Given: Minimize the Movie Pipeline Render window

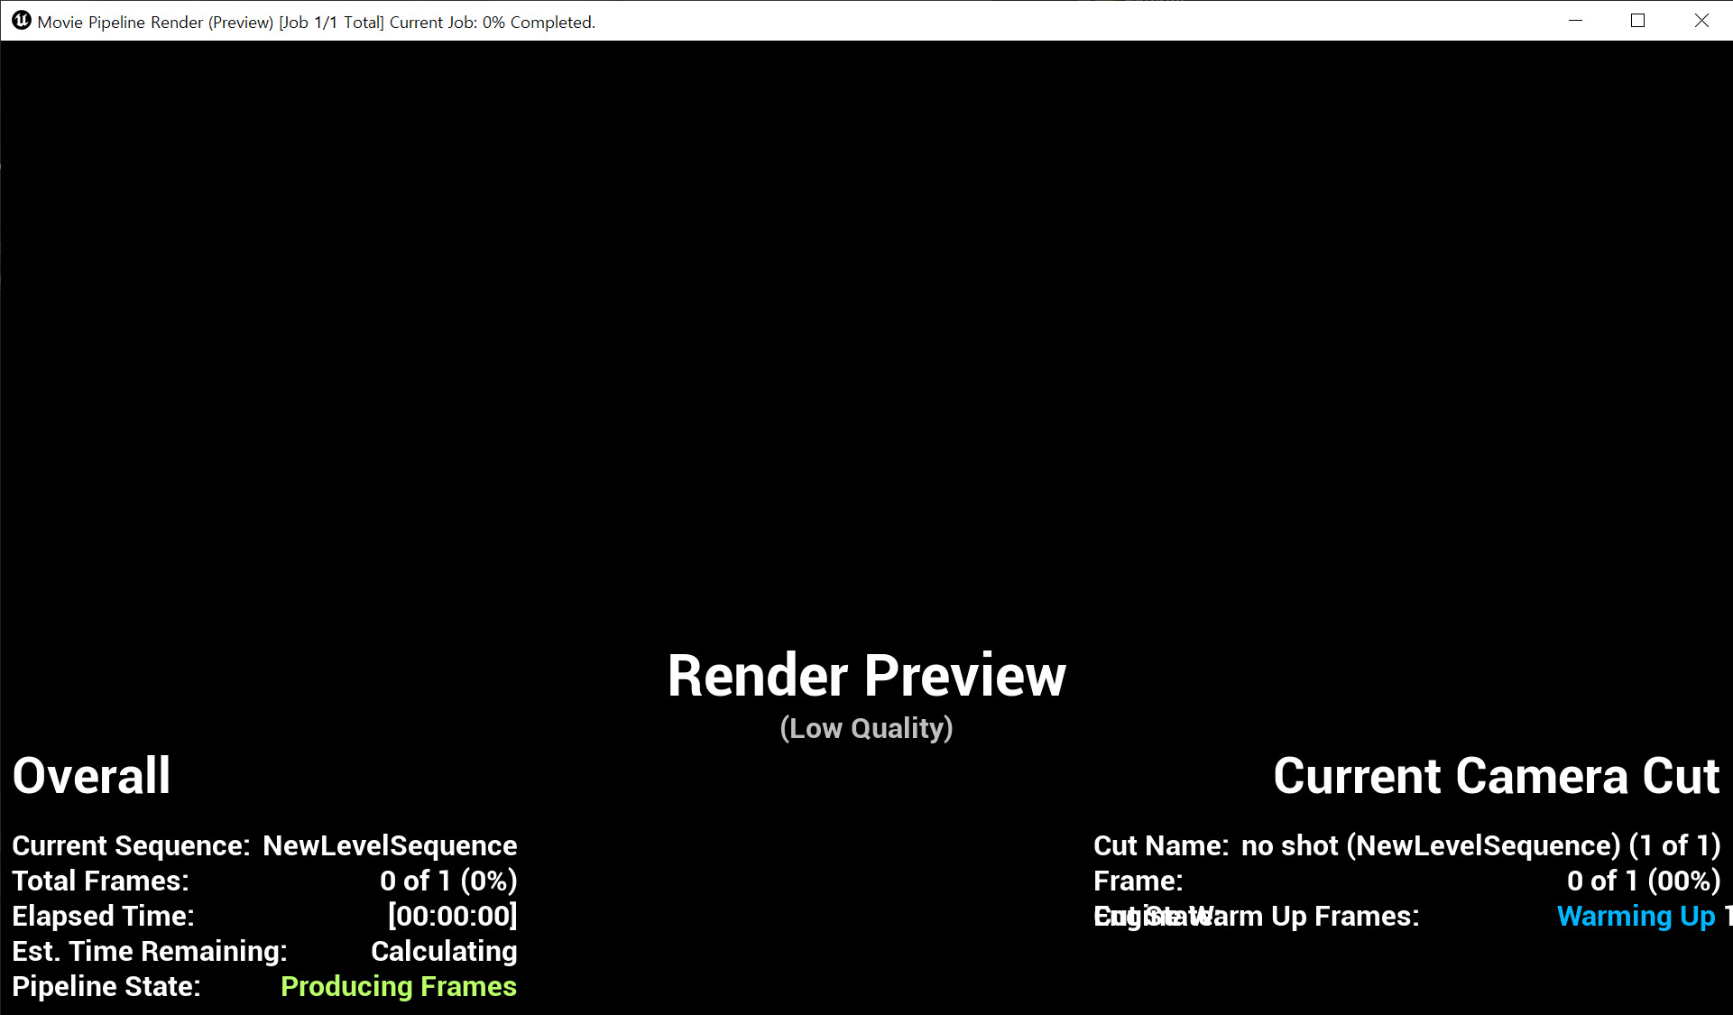Looking at the screenshot, I should (1575, 21).
